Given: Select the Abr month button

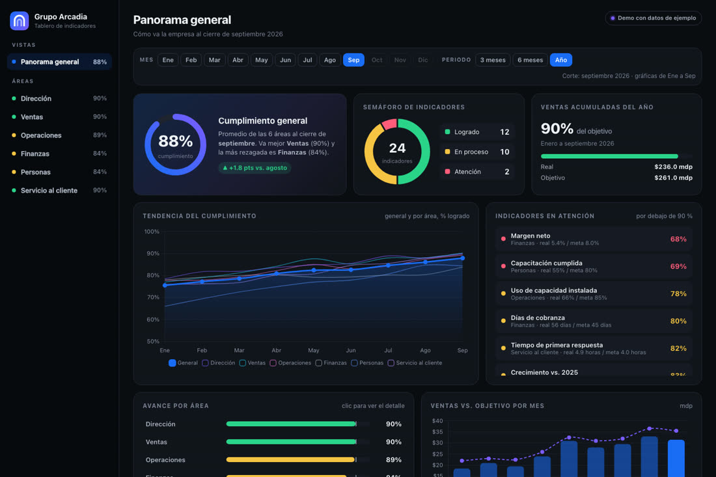Looking at the screenshot, I should [238, 60].
